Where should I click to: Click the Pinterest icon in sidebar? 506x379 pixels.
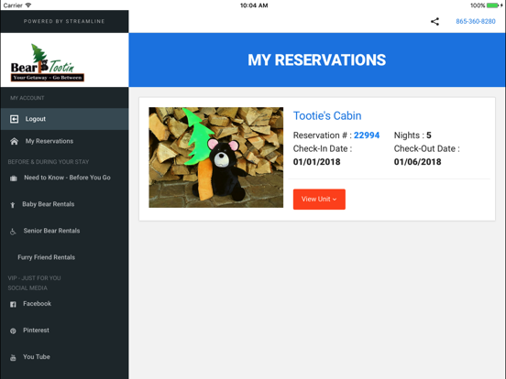point(13,331)
